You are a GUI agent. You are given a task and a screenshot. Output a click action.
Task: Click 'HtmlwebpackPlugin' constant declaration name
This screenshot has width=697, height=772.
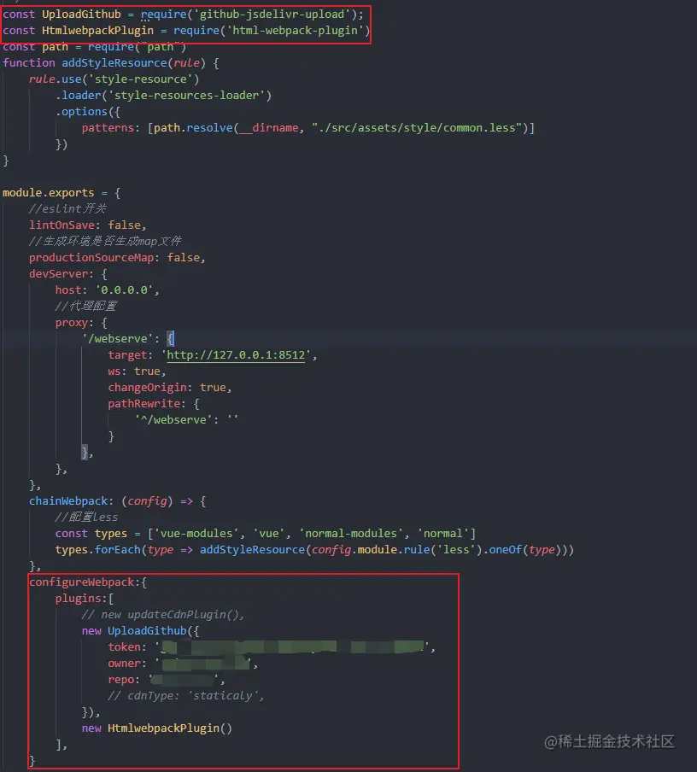97,31
